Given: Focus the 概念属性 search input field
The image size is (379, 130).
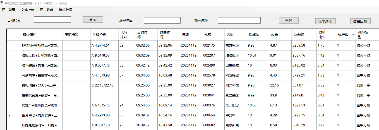Looking at the screenshot, I should (239, 21).
